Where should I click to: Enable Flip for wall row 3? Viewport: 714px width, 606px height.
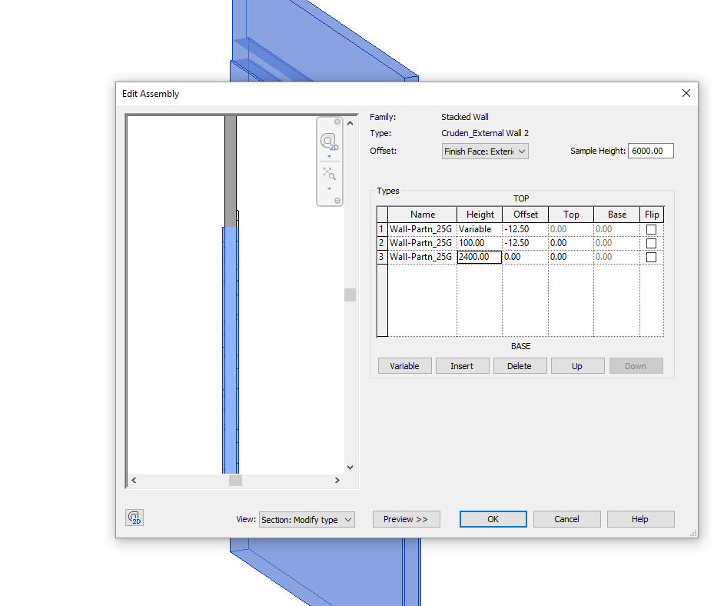(x=651, y=256)
